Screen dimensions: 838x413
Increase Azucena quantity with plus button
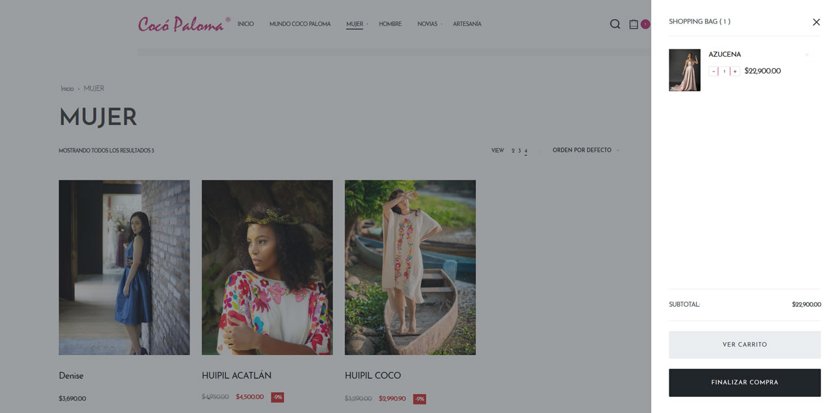[735, 72]
